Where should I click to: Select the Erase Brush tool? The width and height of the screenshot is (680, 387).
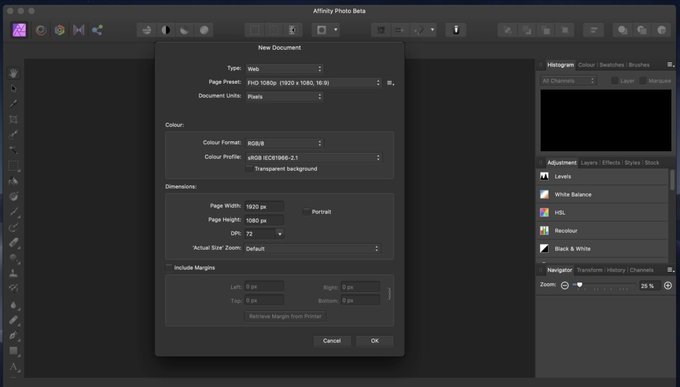click(x=13, y=243)
